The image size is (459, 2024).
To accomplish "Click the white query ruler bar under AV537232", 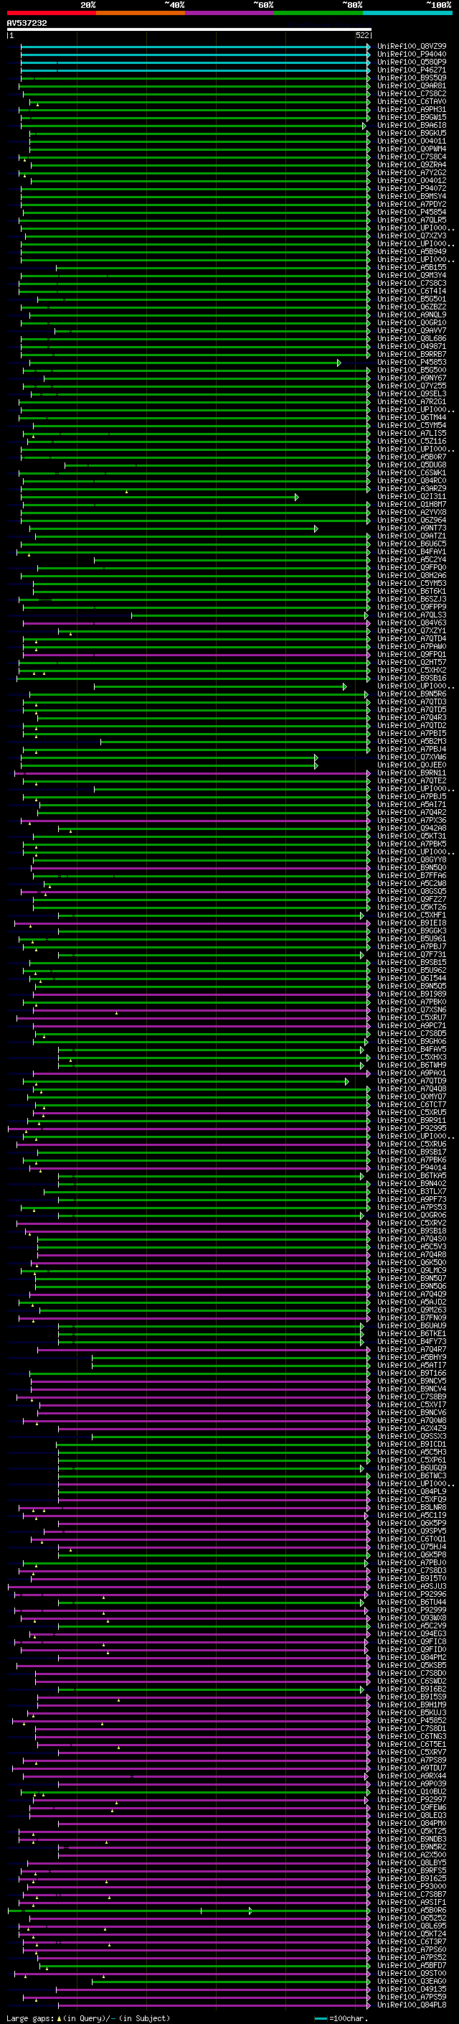I will (x=189, y=30).
